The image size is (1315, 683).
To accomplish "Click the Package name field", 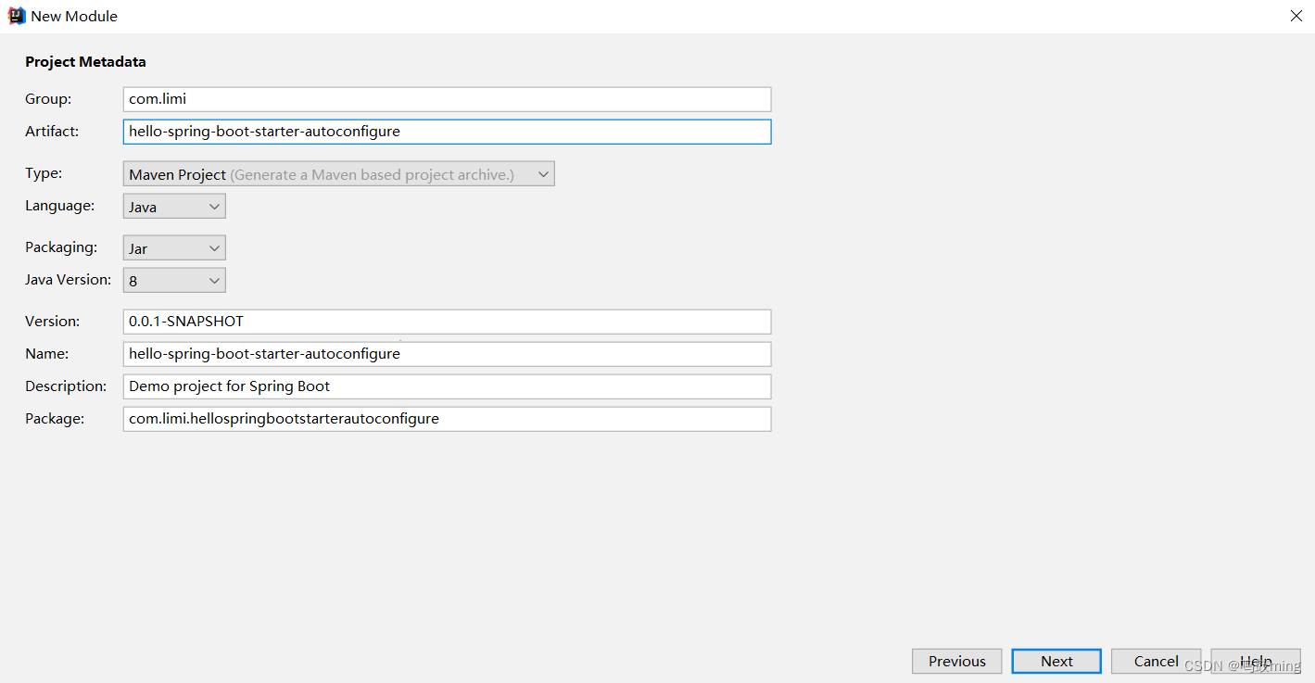I will tap(447, 419).
